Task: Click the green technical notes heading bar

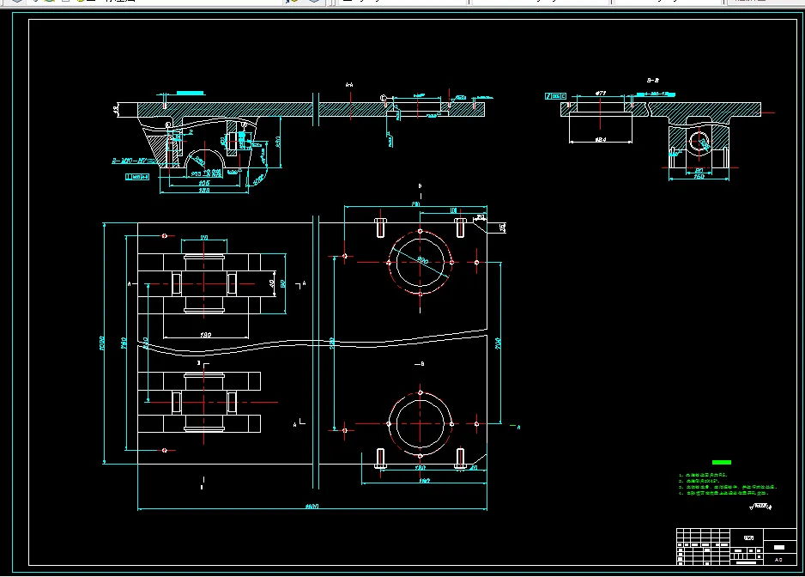Action: click(721, 463)
